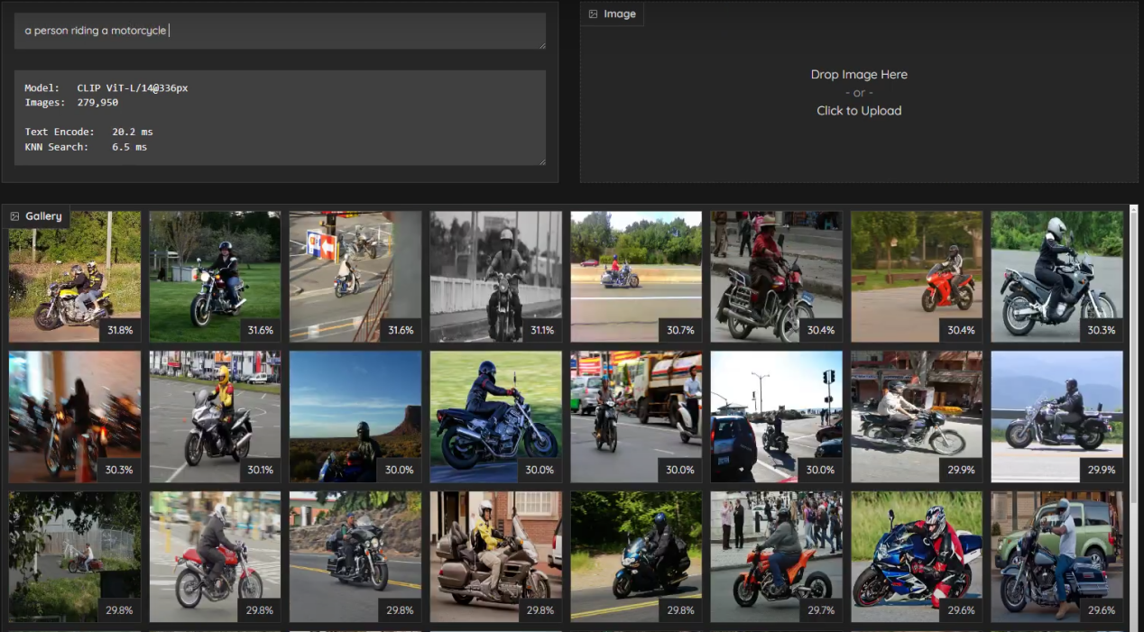Open the 29.8% thumbnail of distant rider among trees
The height and width of the screenshot is (632, 1144).
75,556
